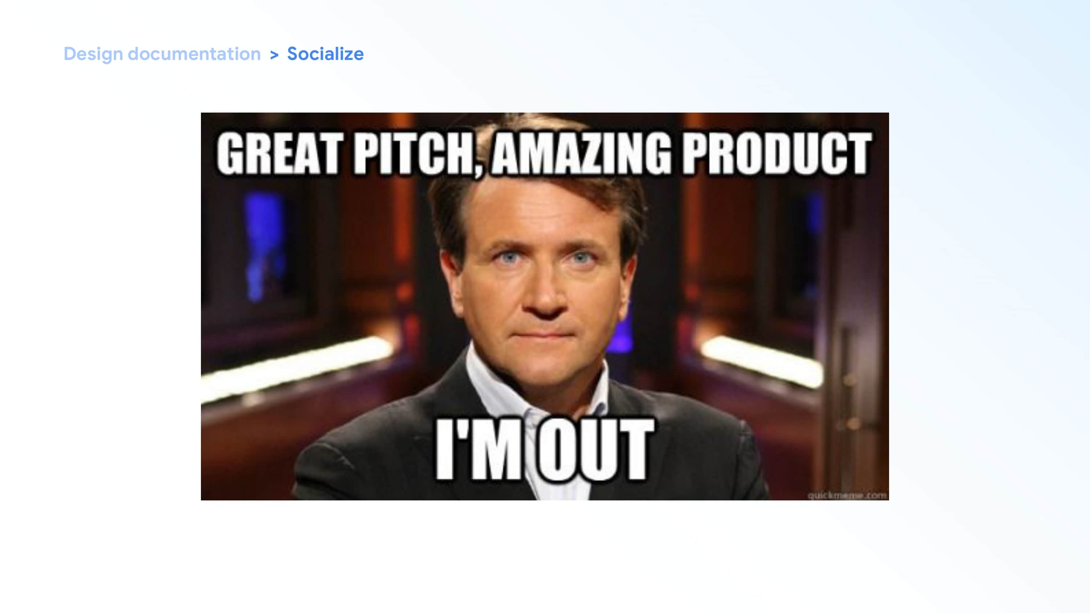Screen dimensions: 1090x613
Task: Click the word OUT in bottom caption
Action: click(596, 449)
